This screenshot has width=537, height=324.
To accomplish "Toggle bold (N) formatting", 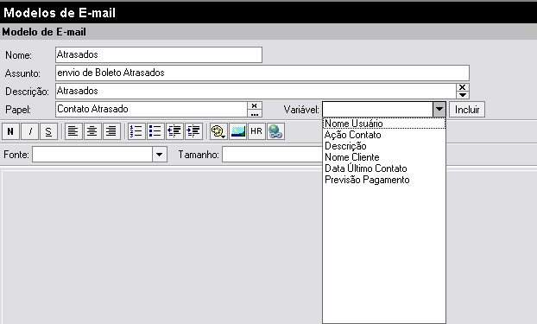I will 10,131.
